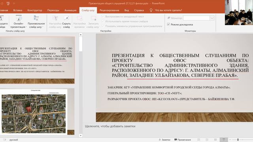Open the Переходы tab

(x=53, y=10)
